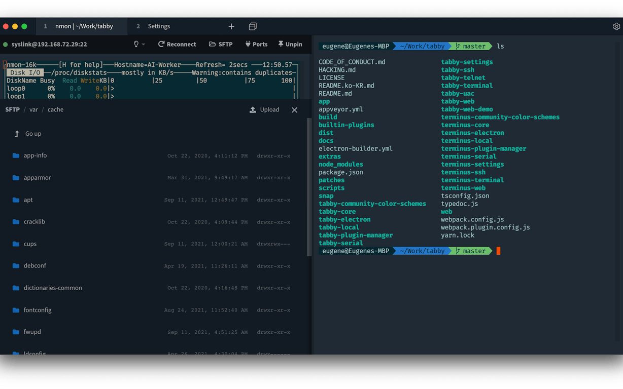Open the Settings gear icon
This screenshot has height=389, width=623.
coord(616,26)
